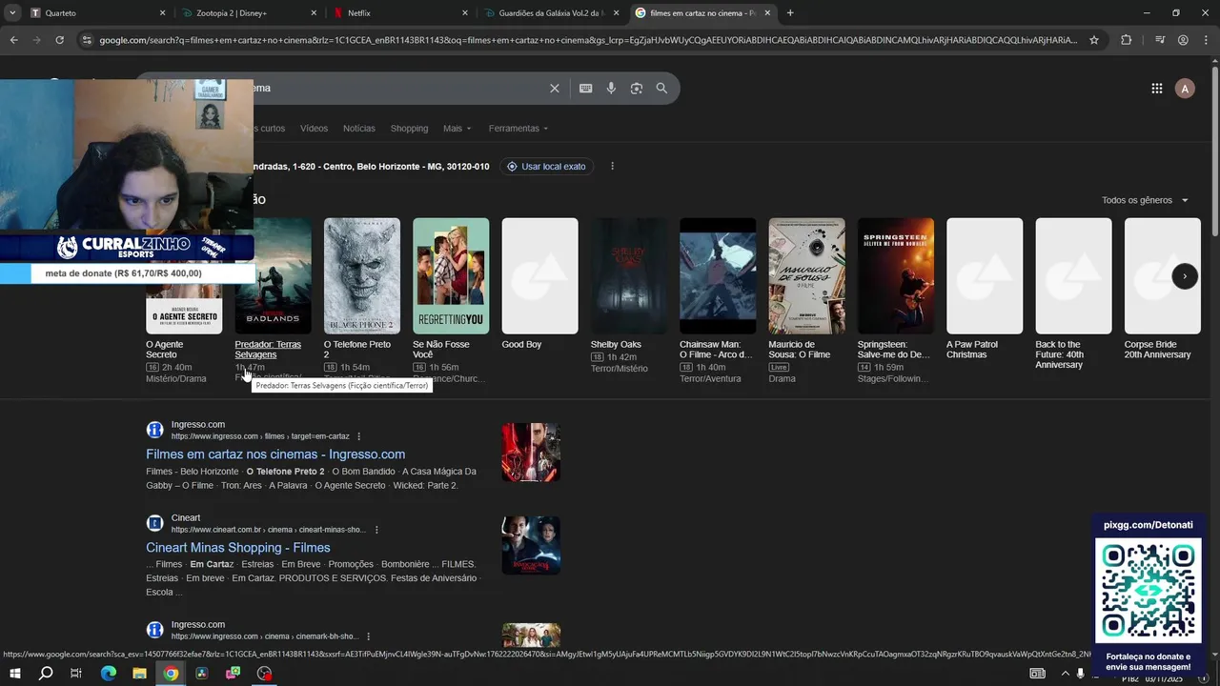
Task: Bookmark this page with the star icon
Action: (1094, 40)
